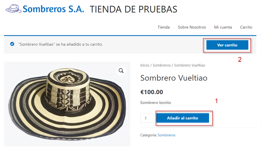Click the Sombrero Vueltiao product heading
This screenshot has width=262, height=150.
click(x=174, y=78)
